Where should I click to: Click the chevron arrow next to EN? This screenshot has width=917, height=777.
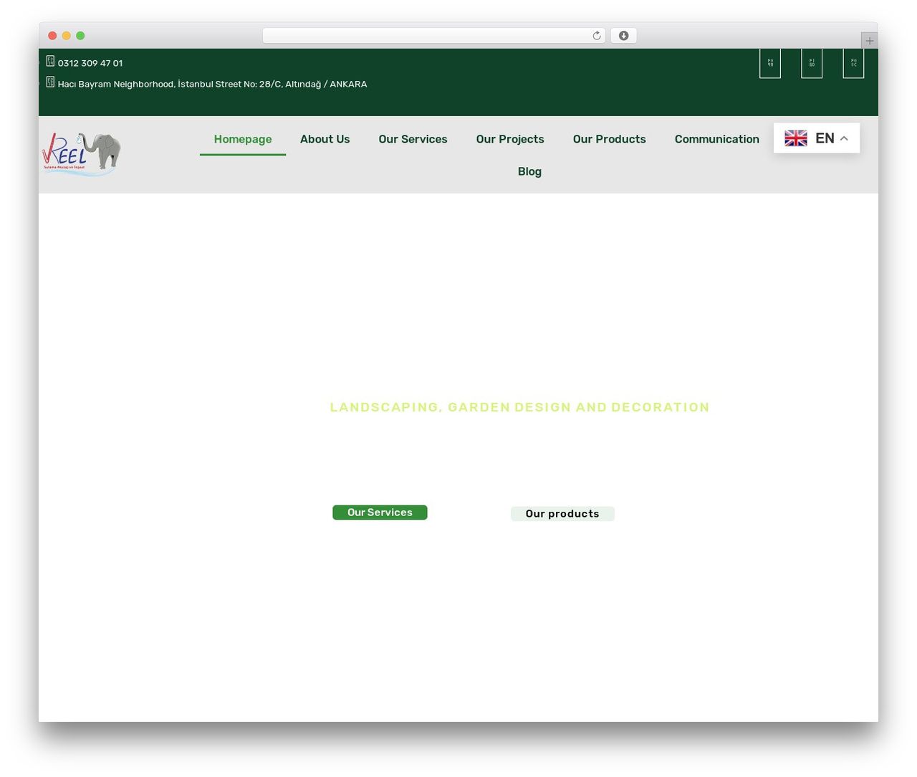844,138
